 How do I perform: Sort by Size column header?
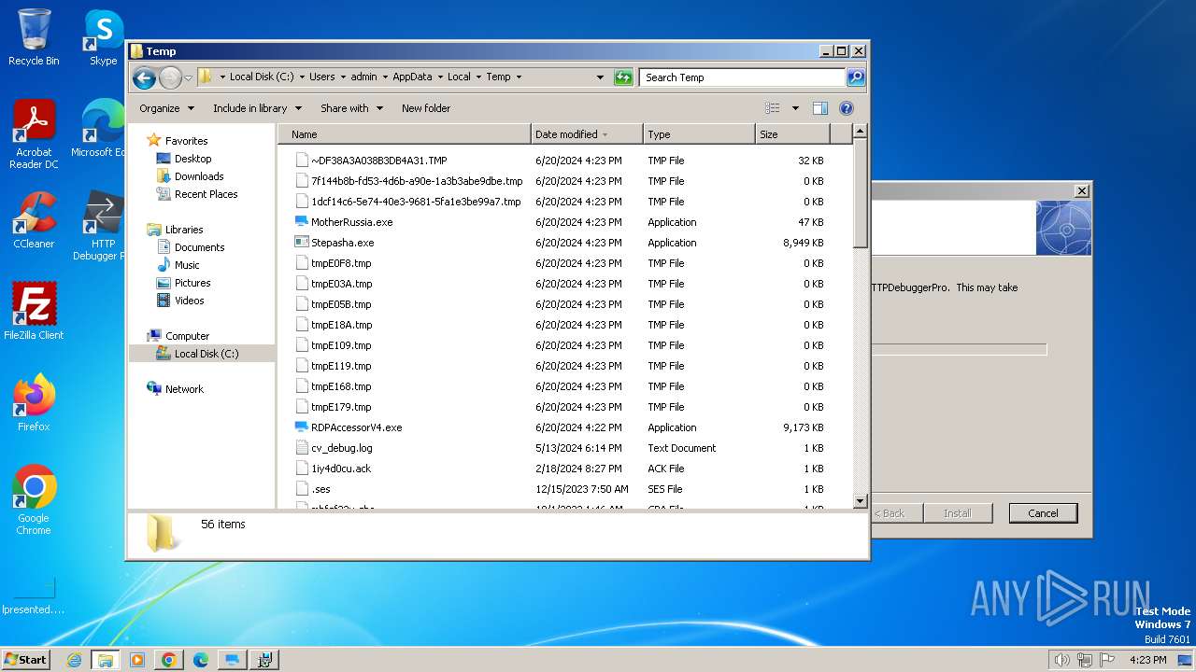(x=792, y=134)
